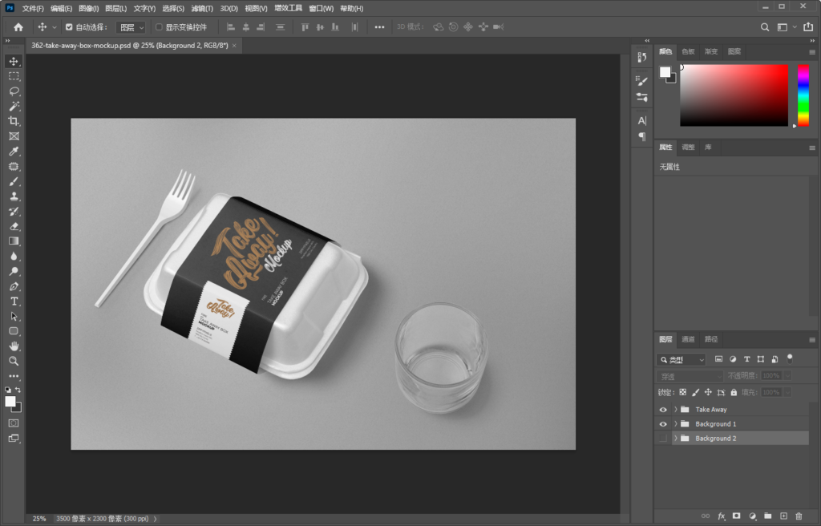This screenshot has width=821, height=526.
Task: Expand the Background 1 group
Action: [x=675, y=424]
